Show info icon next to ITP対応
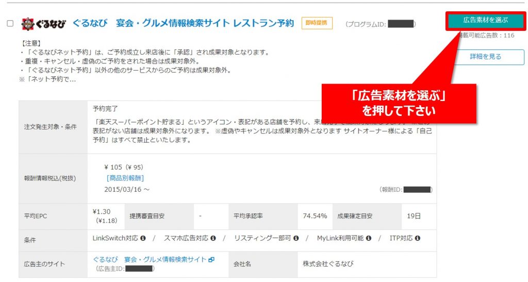 click(418, 238)
